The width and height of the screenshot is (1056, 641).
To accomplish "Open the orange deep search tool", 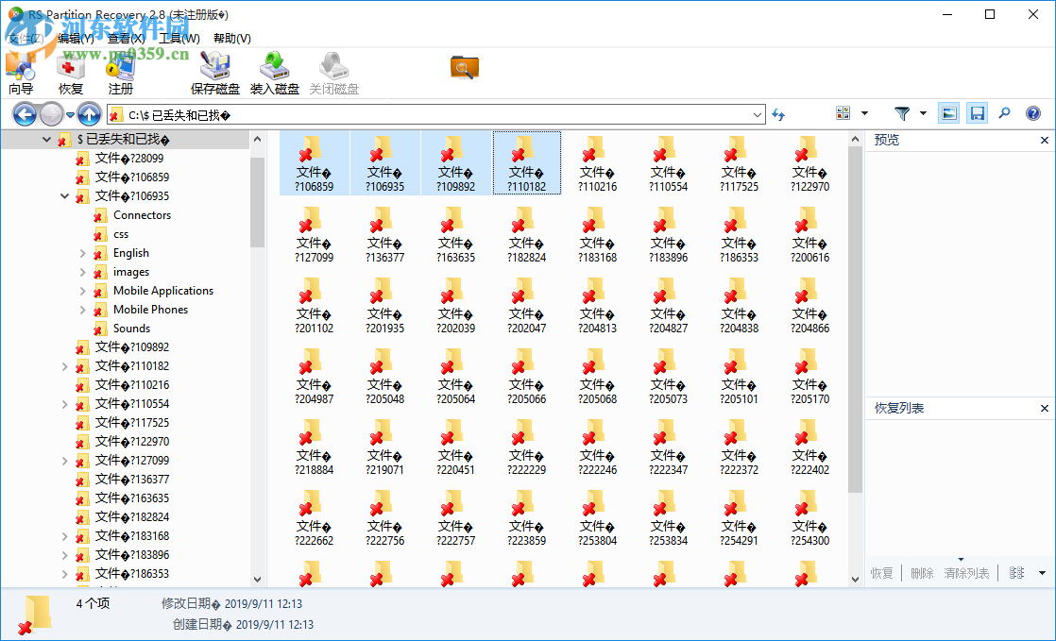I will [x=466, y=68].
